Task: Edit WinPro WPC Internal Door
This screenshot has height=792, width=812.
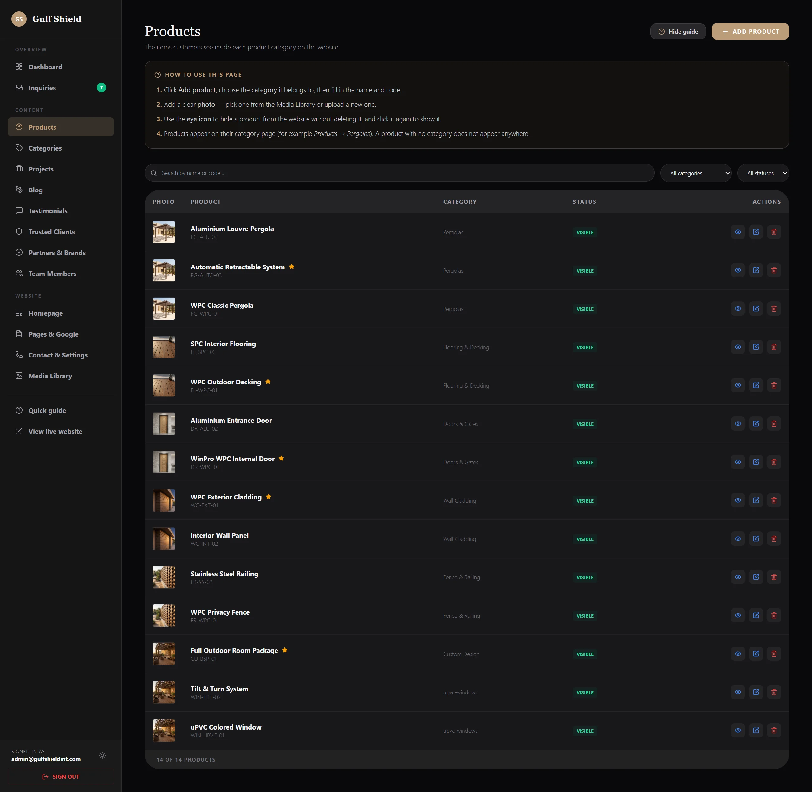Action: pyautogui.click(x=756, y=462)
